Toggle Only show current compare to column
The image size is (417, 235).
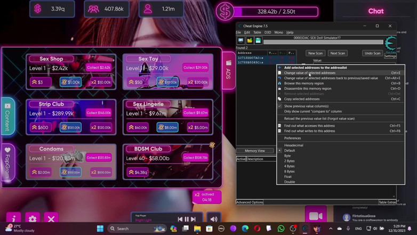[341, 112]
